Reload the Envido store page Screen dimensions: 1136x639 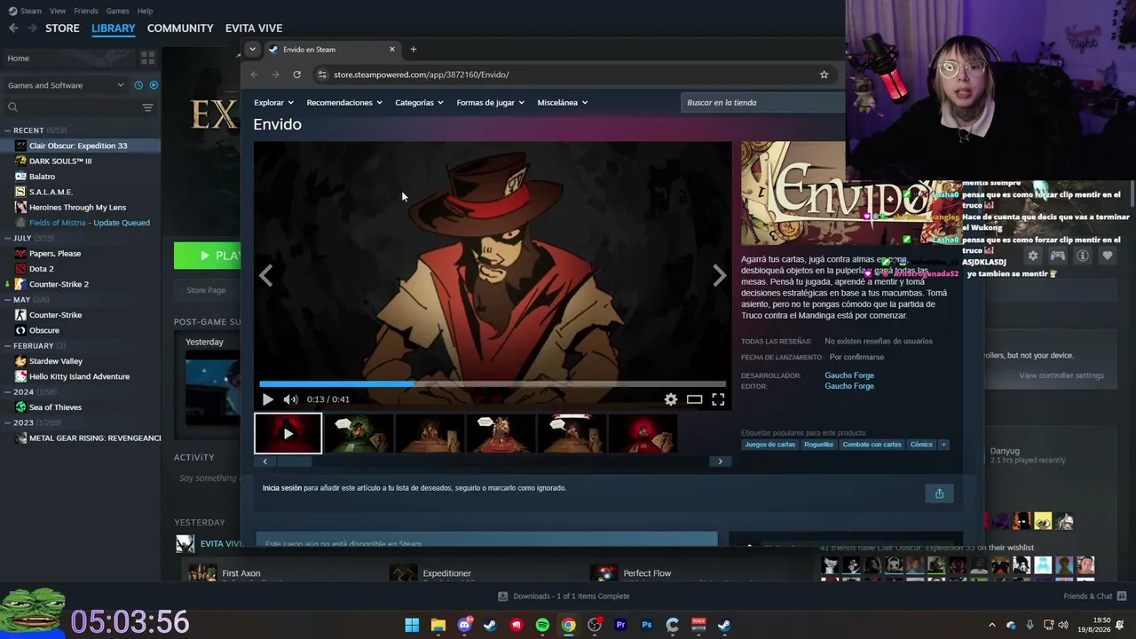(296, 75)
